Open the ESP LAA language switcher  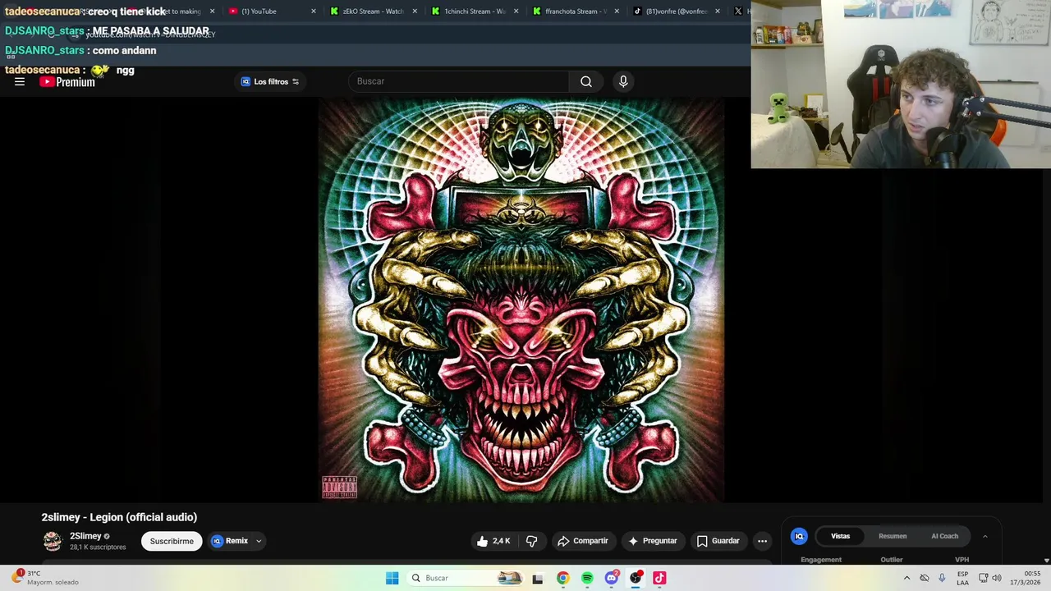pyautogui.click(x=962, y=578)
